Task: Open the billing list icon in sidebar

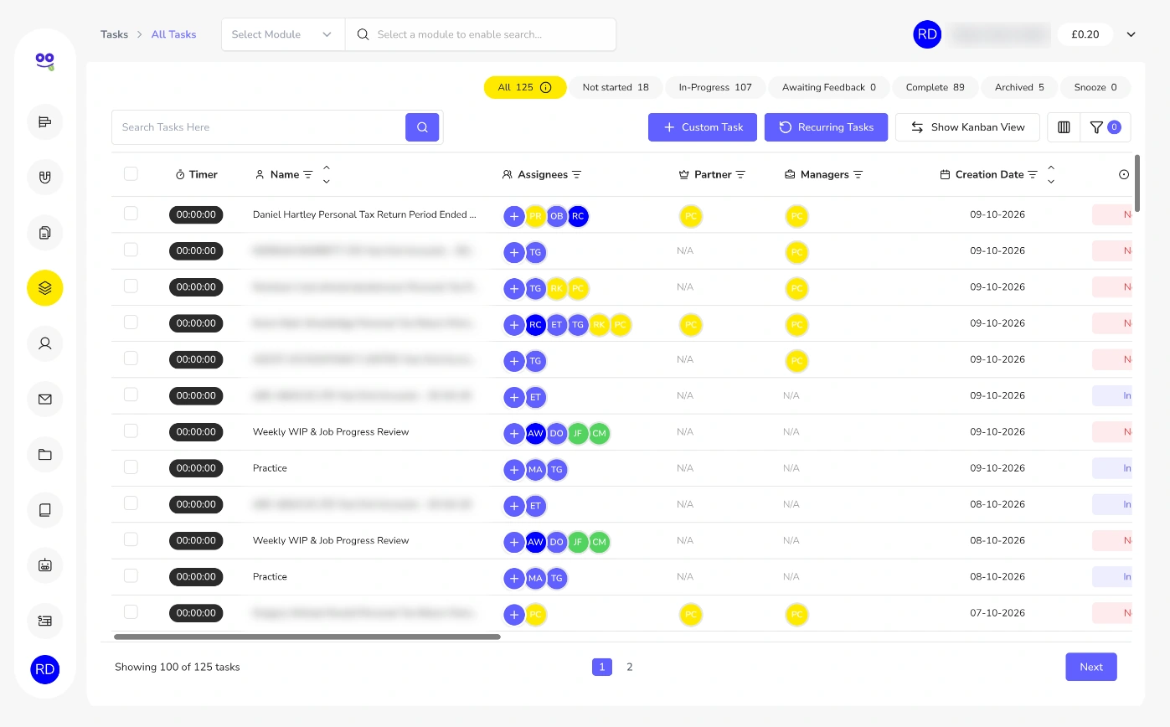Action: pyautogui.click(x=45, y=621)
